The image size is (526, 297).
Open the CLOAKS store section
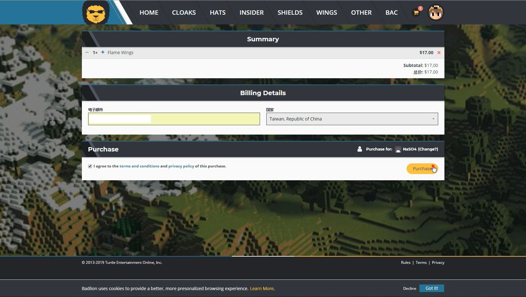(184, 13)
